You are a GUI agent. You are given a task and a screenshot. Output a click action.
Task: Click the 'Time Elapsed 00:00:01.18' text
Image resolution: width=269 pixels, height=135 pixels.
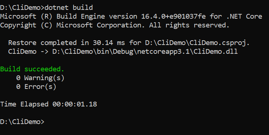48,104
